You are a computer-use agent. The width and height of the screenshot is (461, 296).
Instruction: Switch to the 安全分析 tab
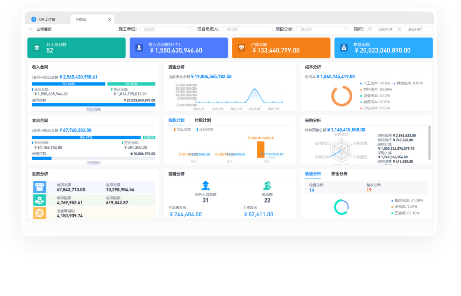tap(339, 174)
